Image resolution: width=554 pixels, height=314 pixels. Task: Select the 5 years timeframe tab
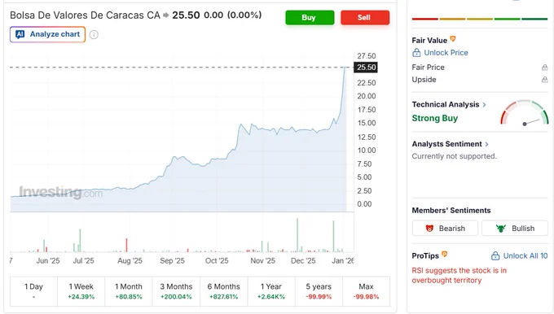(x=319, y=291)
